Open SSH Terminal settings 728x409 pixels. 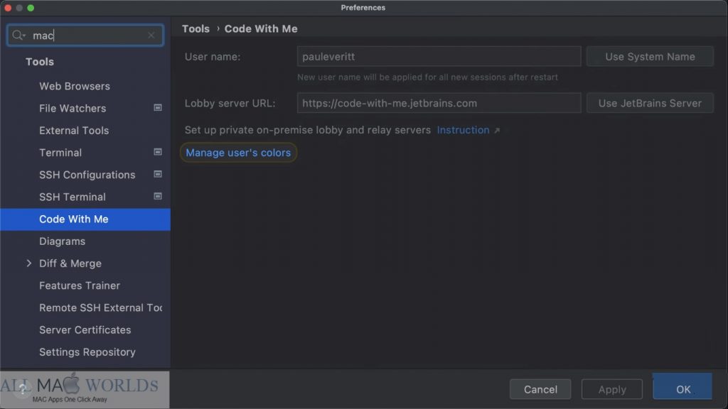[73, 197]
